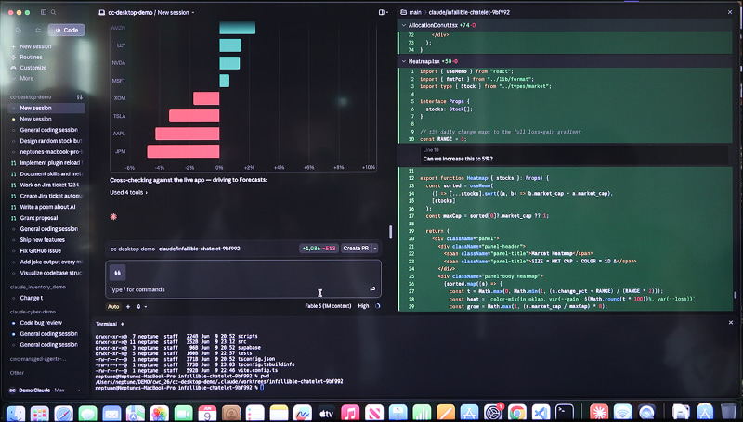Open the middle tab beside Code

click(38, 30)
